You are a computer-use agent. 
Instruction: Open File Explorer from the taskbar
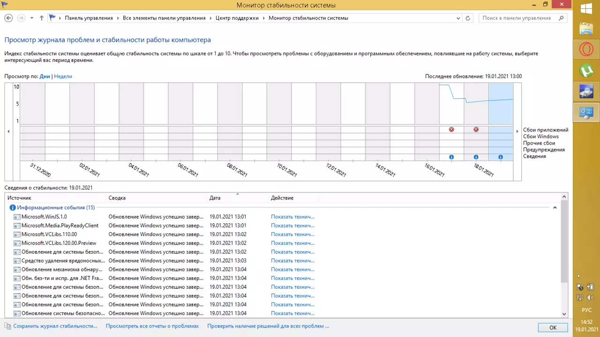(586, 29)
